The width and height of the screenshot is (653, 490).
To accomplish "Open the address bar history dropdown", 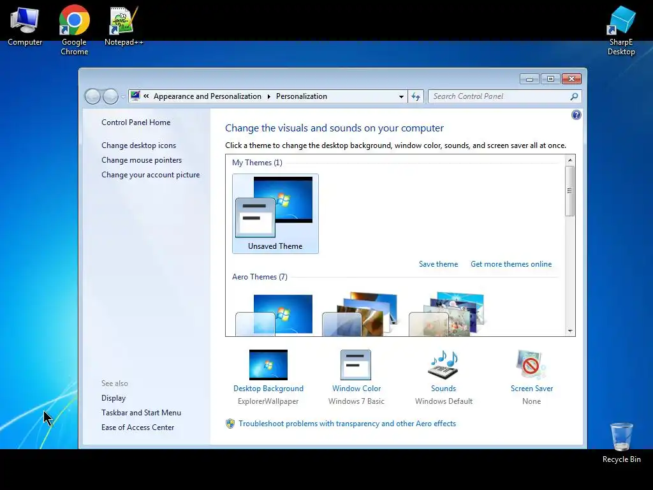I will (x=401, y=97).
